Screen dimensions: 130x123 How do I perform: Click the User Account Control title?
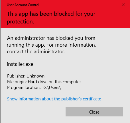(23, 5)
